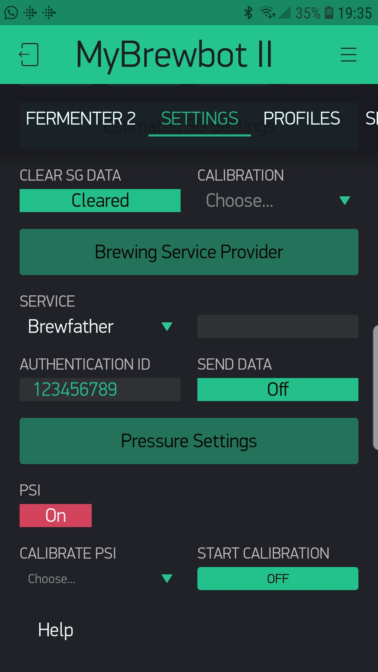Image resolution: width=378 pixels, height=672 pixels.
Task: Tap the Wi-Fi status icon
Action: pos(267,13)
